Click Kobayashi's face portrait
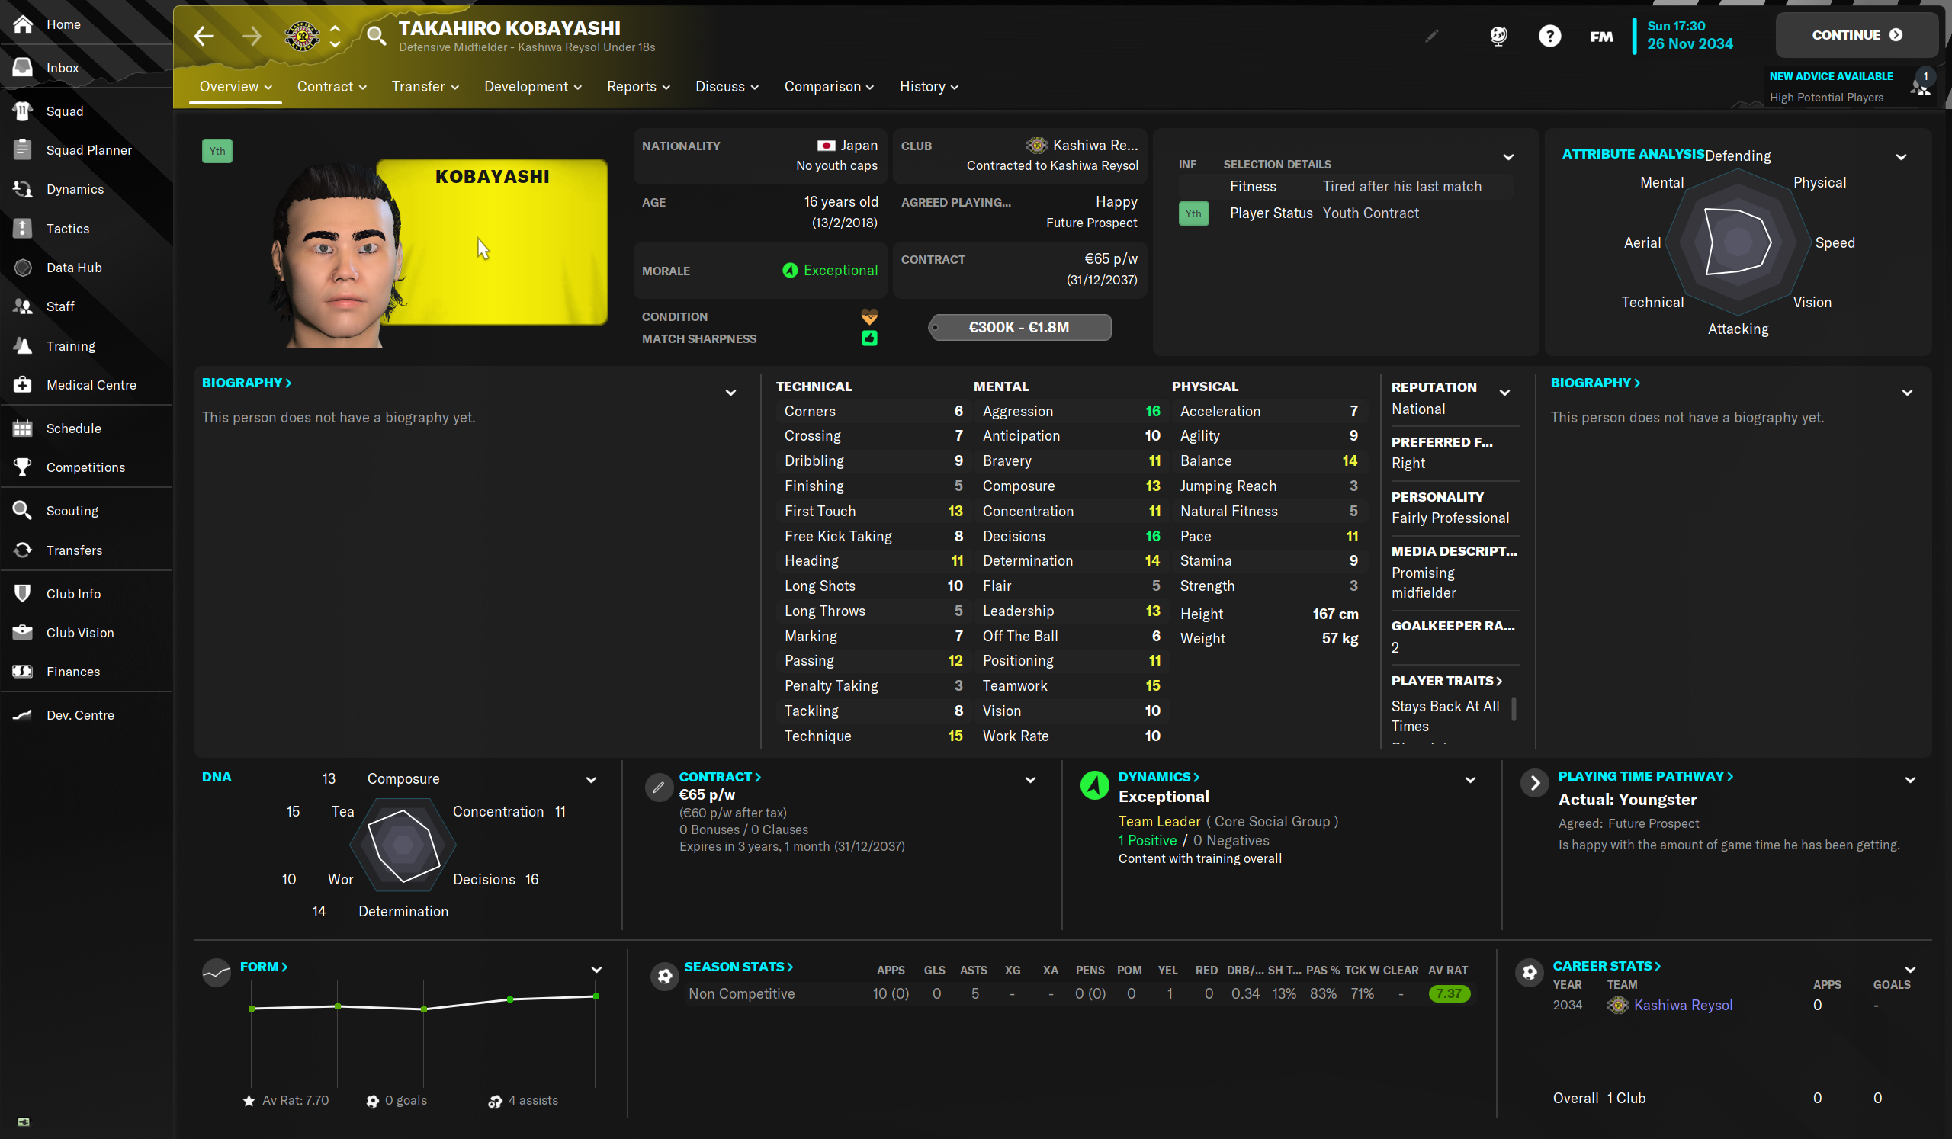Viewport: 1952px width, 1139px height. click(x=337, y=255)
